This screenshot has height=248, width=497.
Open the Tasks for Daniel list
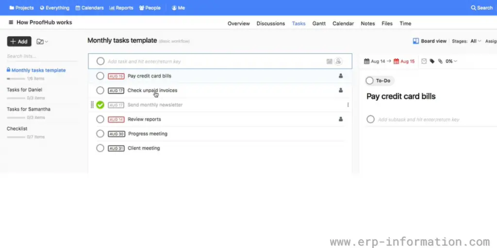[24, 90]
